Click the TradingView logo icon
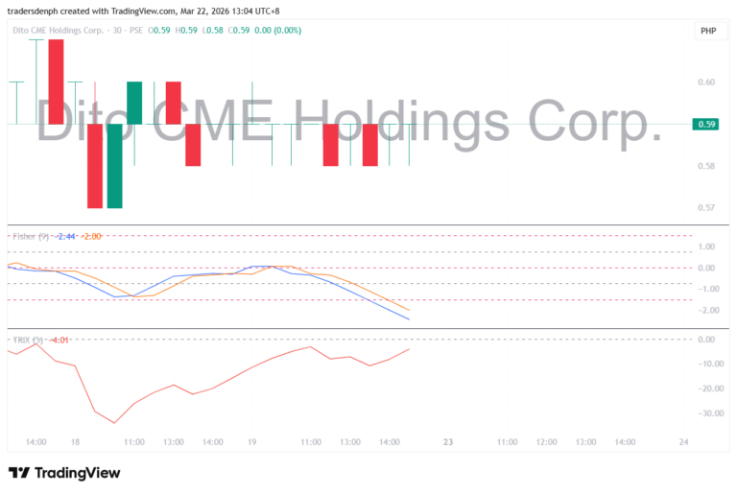737x494 pixels. coord(18,473)
